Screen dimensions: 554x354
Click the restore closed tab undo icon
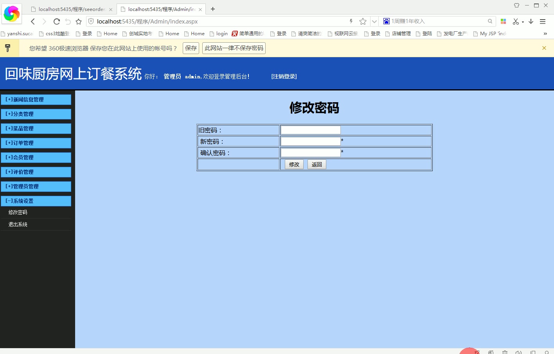pyautogui.click(x=68, y=22)
